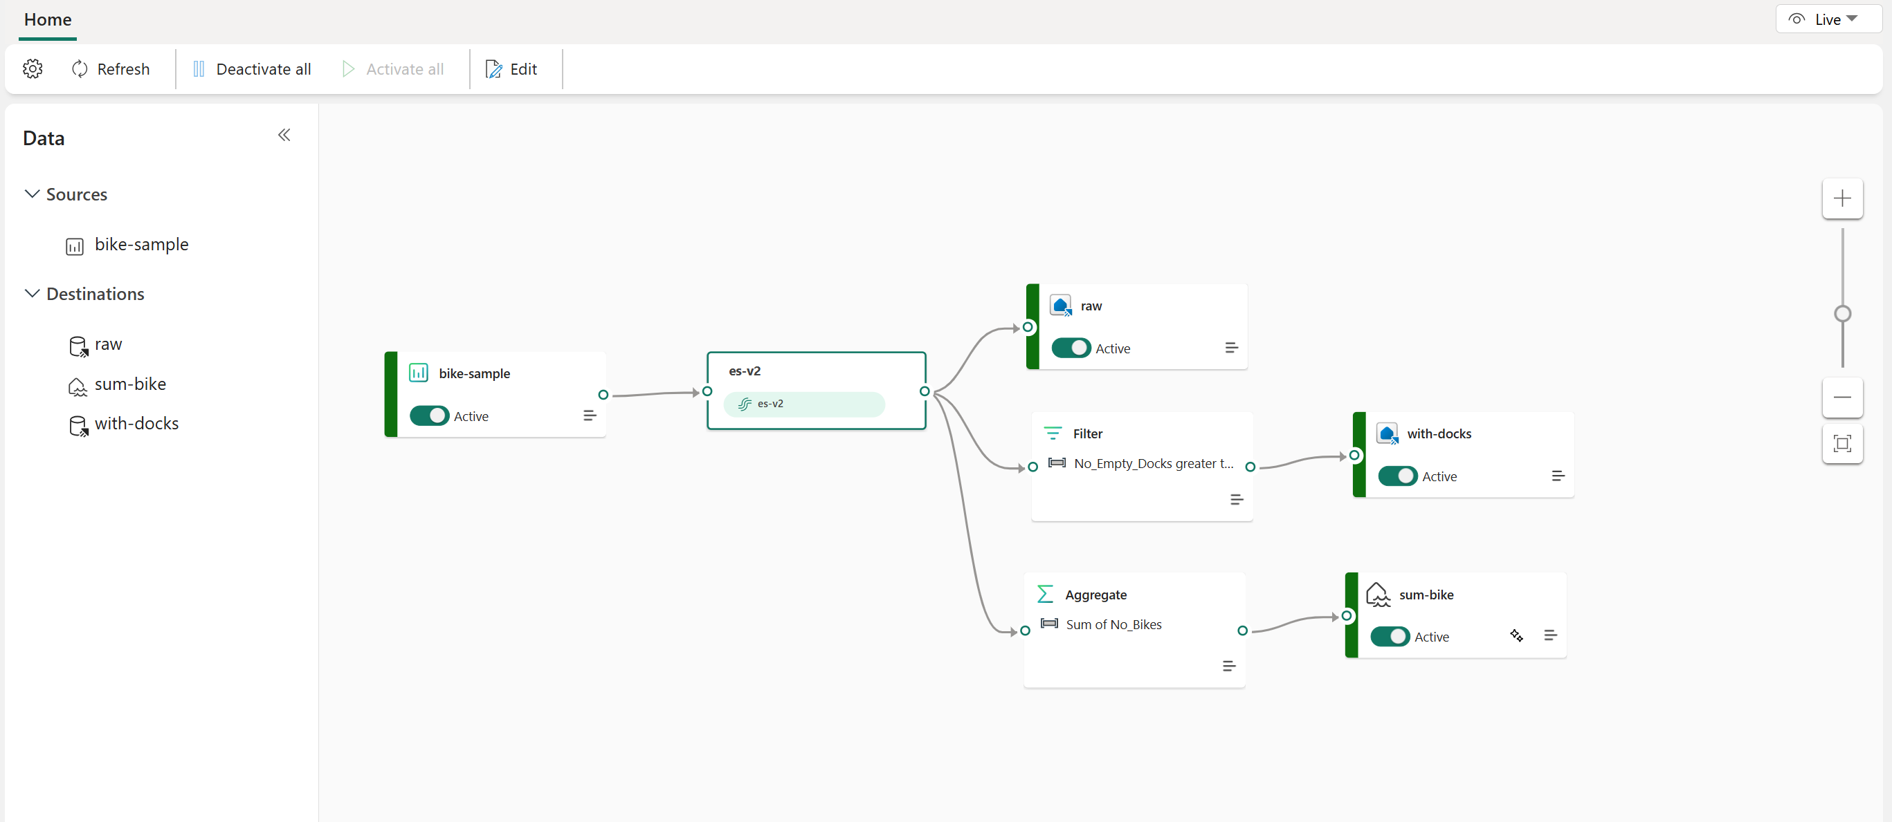Click the Filter node options menu icon

click(x=1230, y=501)
